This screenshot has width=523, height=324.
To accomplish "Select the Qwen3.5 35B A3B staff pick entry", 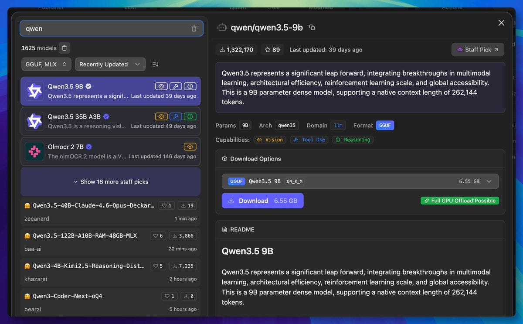I will coord(111,121).
